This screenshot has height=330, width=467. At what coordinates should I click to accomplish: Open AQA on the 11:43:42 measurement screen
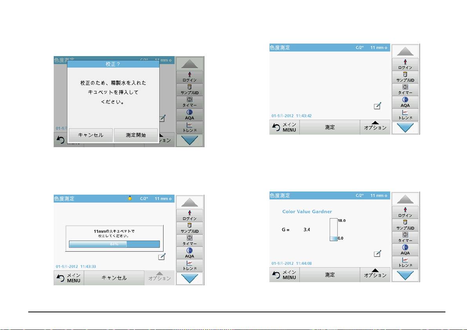(x=405, y=102)
